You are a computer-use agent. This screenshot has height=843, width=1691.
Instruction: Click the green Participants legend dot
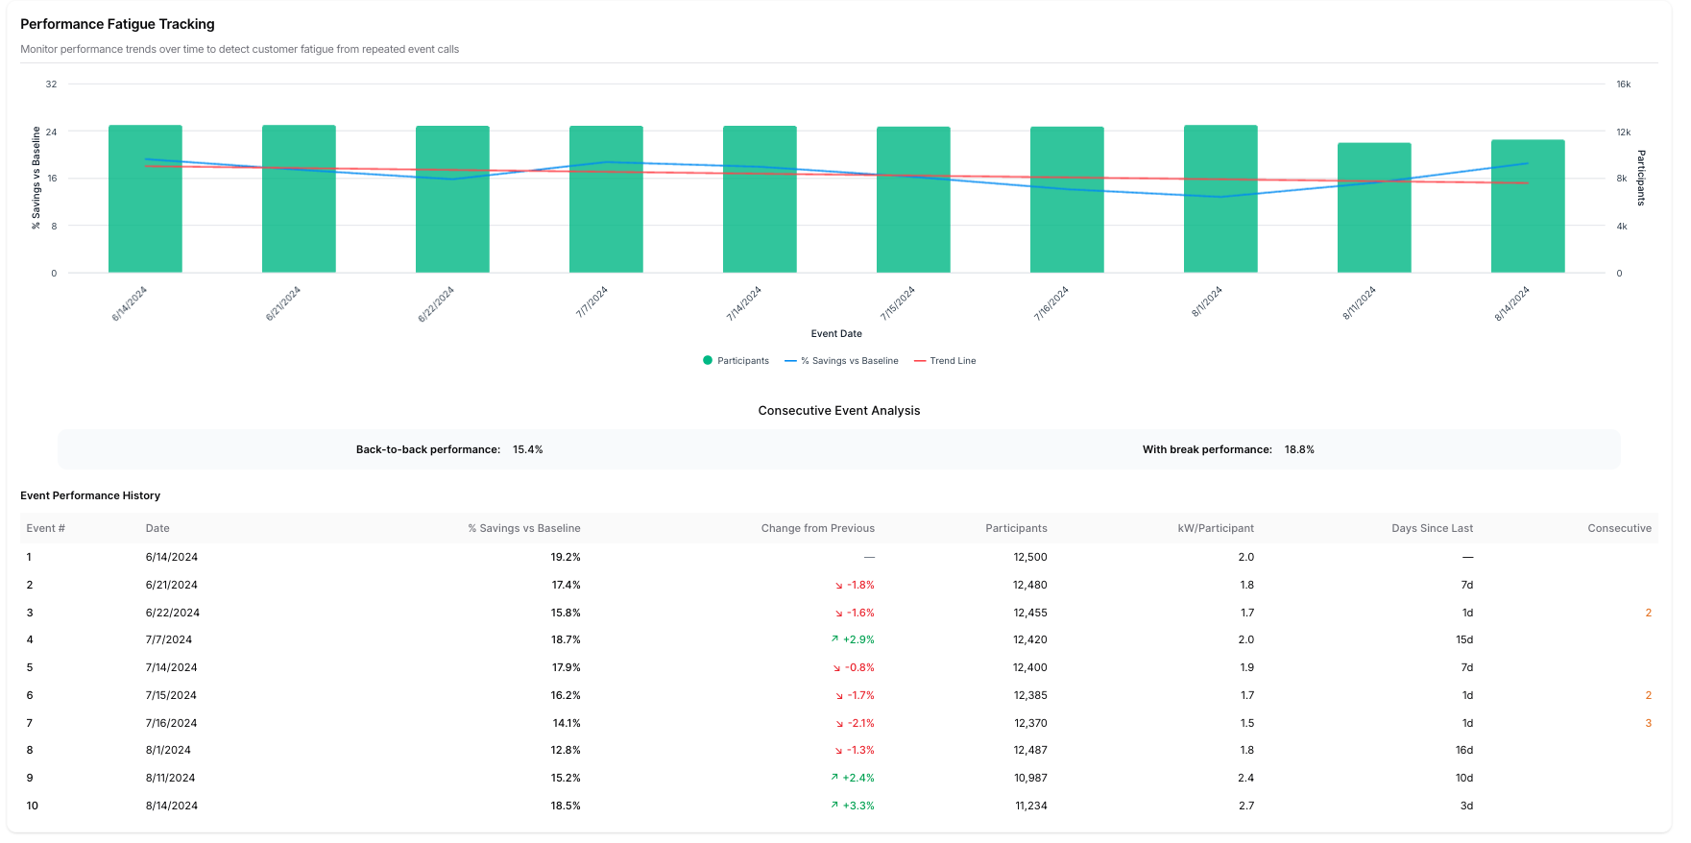click(x=708, y=361)
